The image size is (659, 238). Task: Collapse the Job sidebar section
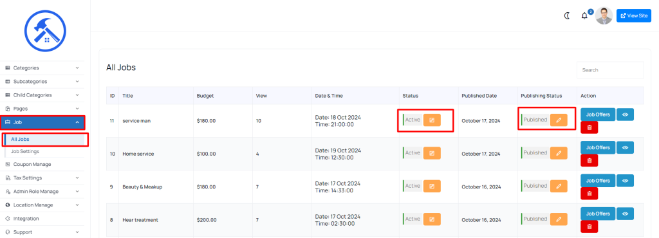click(x=42, y=123)
